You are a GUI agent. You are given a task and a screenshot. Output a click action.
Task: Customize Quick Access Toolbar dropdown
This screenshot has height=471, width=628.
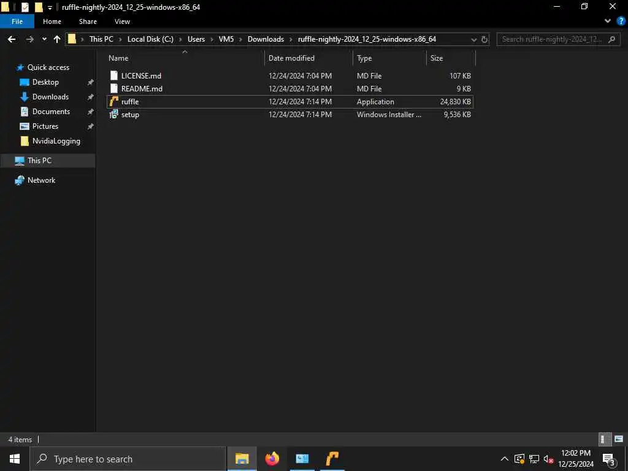tap(50, 7)
